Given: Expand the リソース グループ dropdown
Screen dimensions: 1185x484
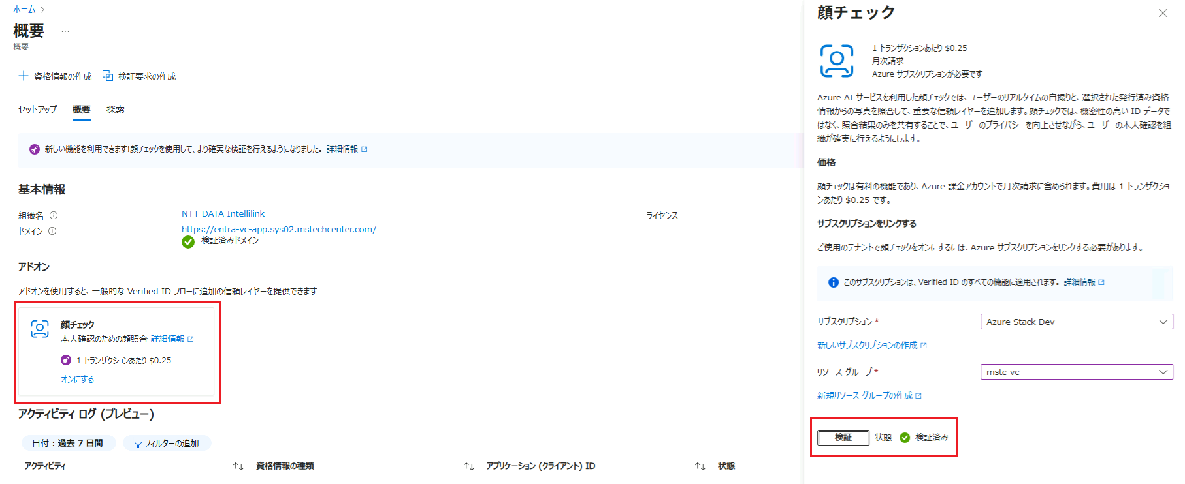Looking at the screenshot, I should click(1076, 372).
